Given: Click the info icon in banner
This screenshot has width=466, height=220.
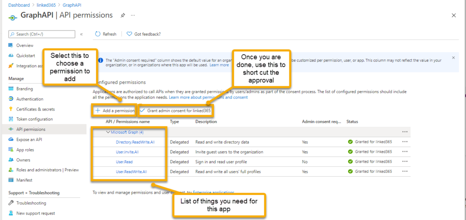Looking at the screenshot, I should (101, 60).
